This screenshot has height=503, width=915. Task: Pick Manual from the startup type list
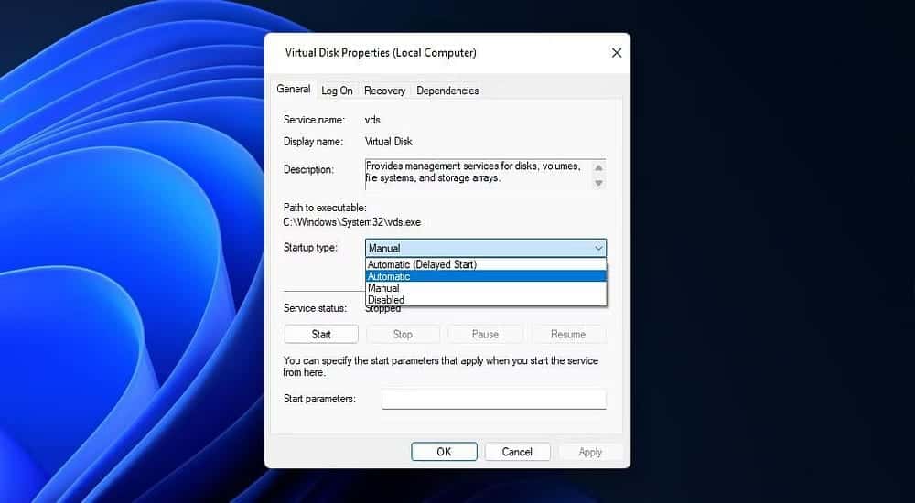pos(383,288)
